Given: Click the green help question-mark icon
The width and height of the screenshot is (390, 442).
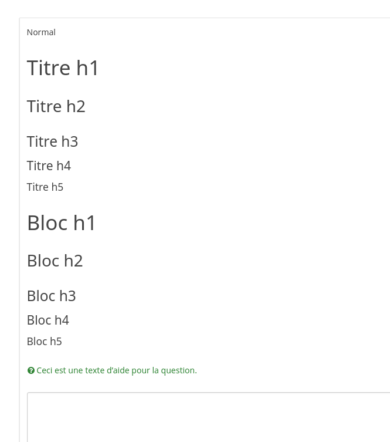Looking at the screenshot, I should pyautogui.click(x=31, y=370).
